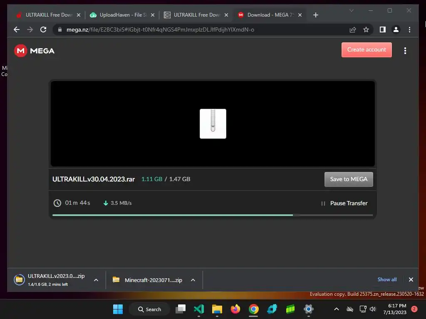Open Chrome side panel
The height and width of the screenshot is (319, 426).
click(383, 29)
